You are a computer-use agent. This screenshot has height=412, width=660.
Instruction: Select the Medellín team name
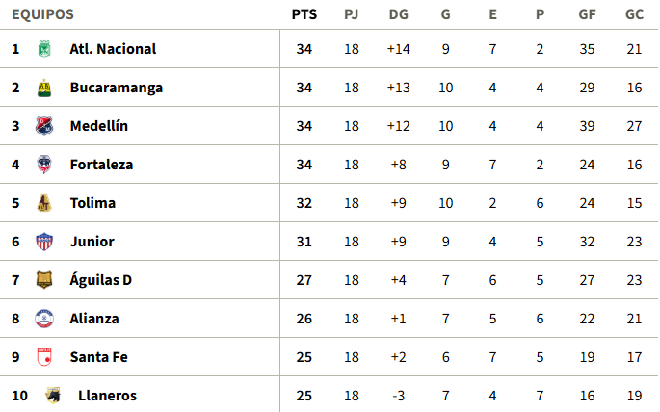click(98, 126)
